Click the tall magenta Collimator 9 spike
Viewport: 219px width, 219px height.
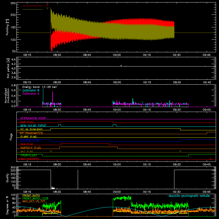pos(53,97)
